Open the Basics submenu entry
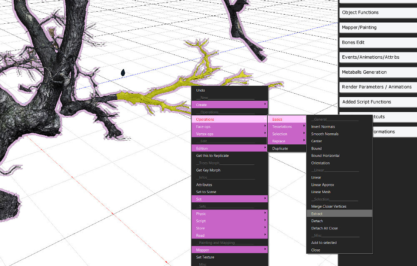Viewport: 417px width, 266px height. (x=287, y=119)
